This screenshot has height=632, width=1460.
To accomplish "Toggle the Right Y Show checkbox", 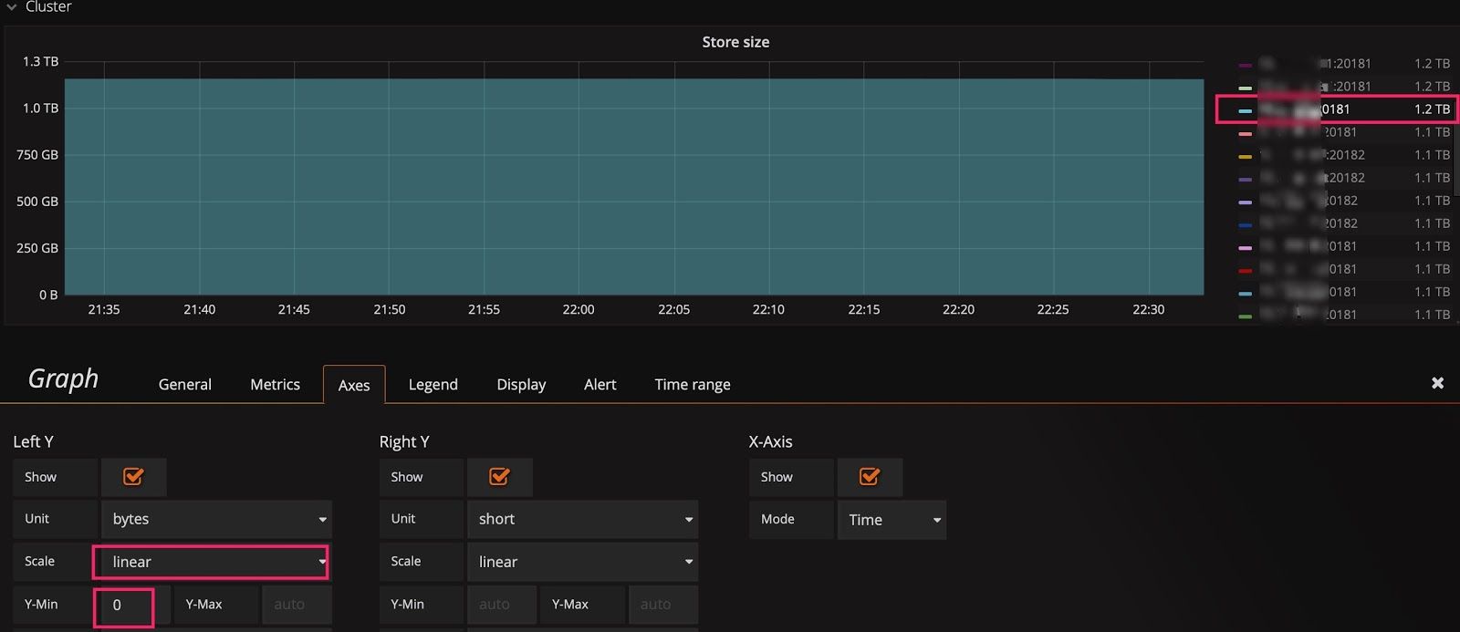I will (x=499, y=477).
